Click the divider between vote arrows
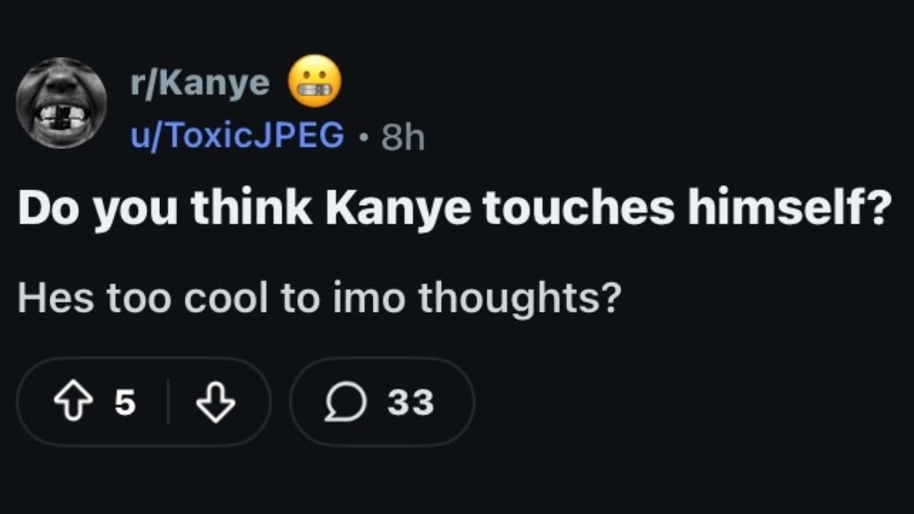The image size is (914, 514). [168, 403]
